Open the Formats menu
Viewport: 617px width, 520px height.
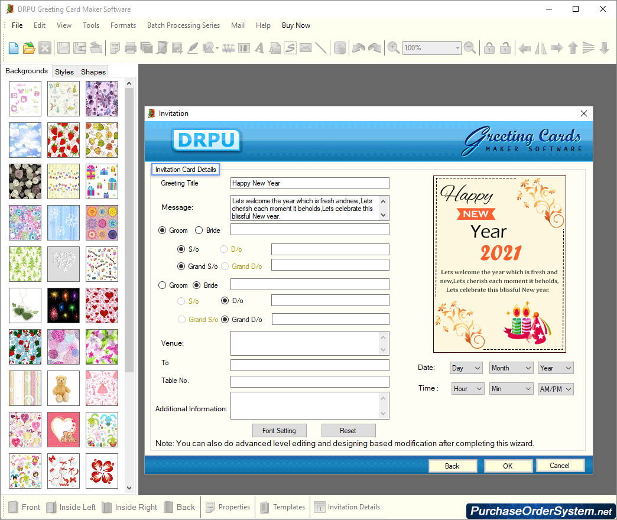[123, 25]
